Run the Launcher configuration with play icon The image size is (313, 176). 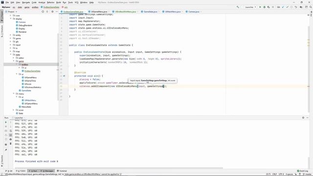point(260,7)
